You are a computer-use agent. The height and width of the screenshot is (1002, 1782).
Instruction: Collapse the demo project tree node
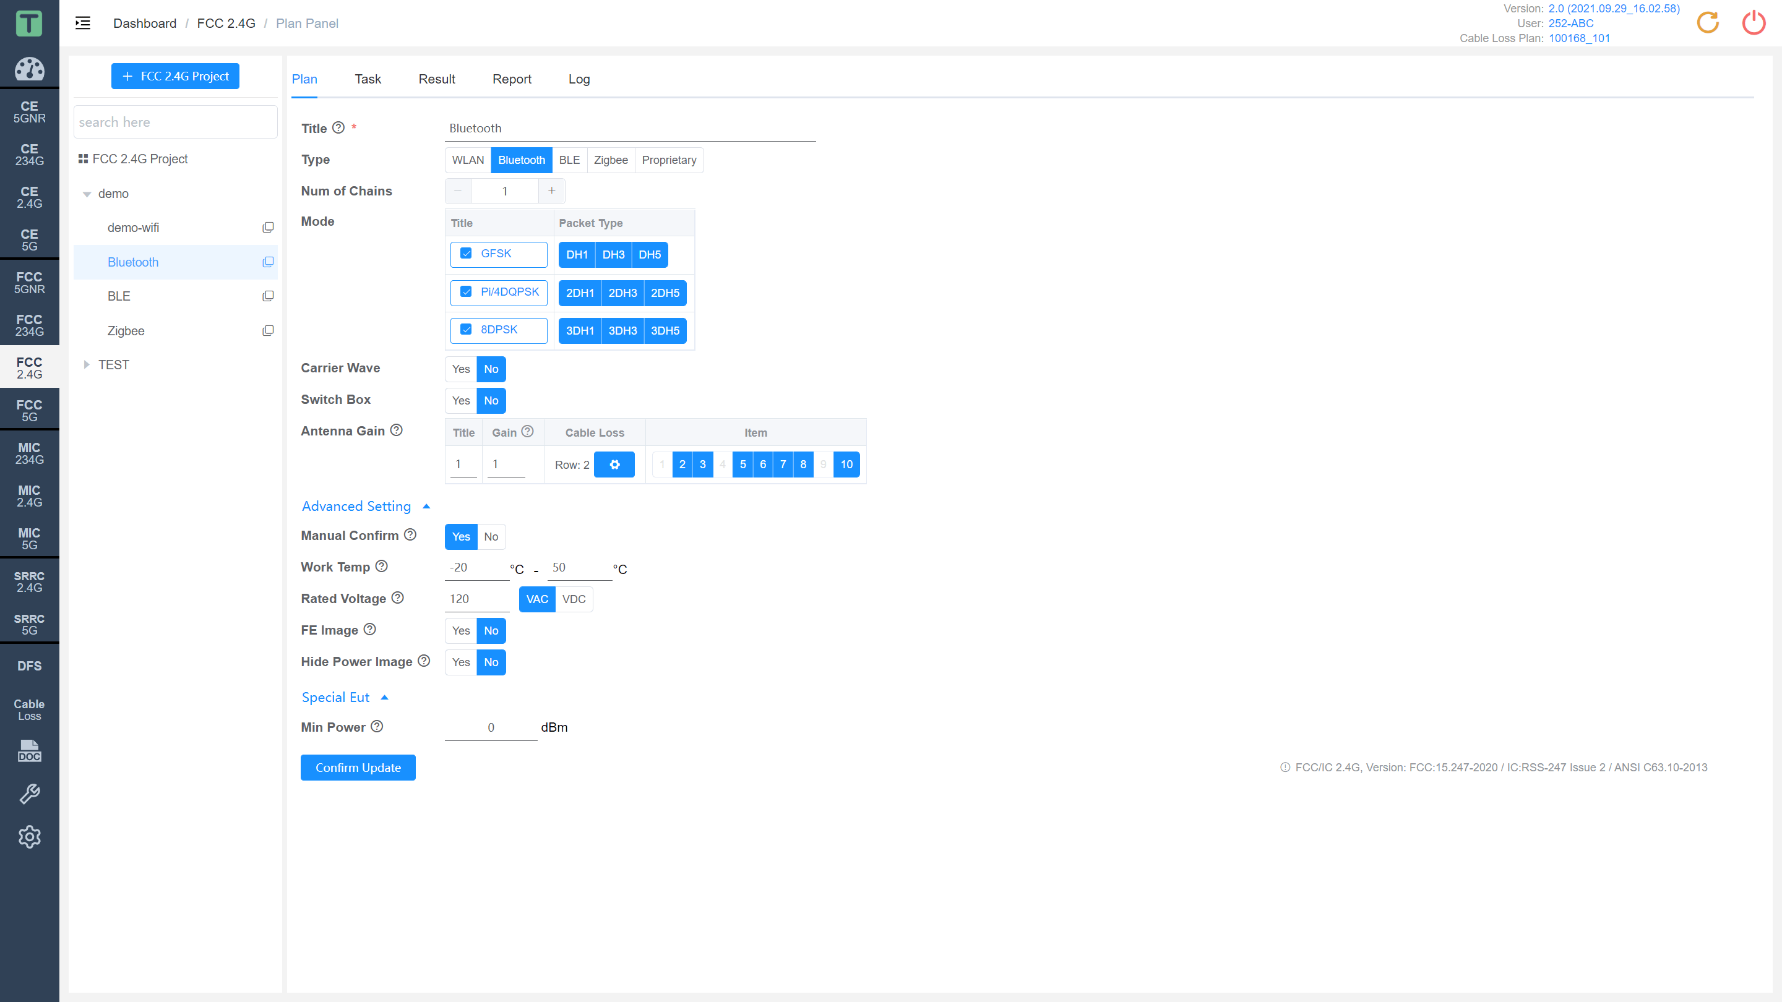pos(87,194)
